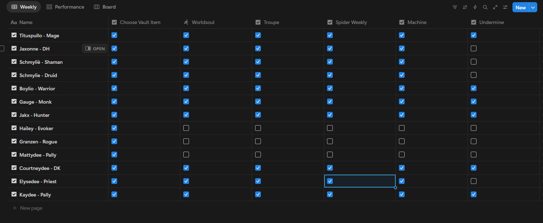Open Machine column header menu

coord(432,22)
